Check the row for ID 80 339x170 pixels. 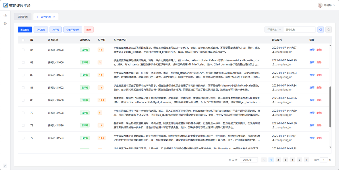(23, 100)
